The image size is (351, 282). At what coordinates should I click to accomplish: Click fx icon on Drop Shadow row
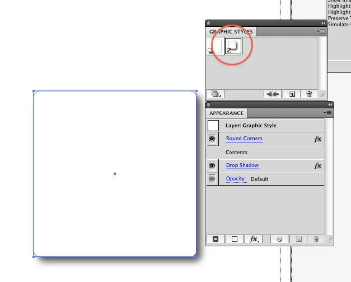click(x=317, y=166)
